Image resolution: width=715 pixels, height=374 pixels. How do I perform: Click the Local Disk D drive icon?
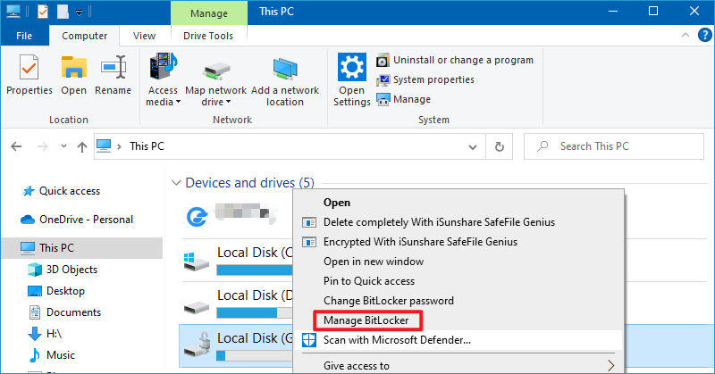point(196,306)
